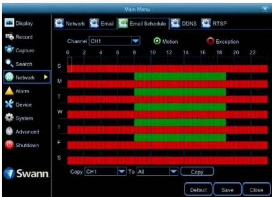Screen dimensions: 272x197
Task: Click the Capture camera icon
Action: point(9,50)
